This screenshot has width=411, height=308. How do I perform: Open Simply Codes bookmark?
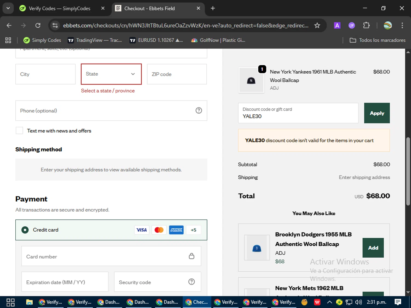pos(42,40)
